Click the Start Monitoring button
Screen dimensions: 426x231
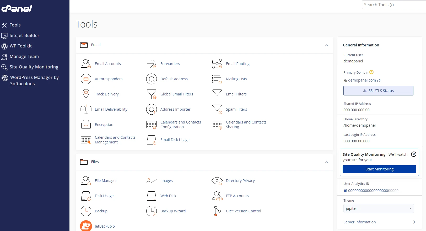point(379,169)
